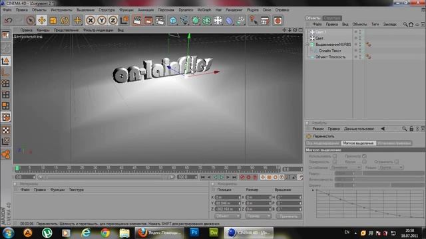Click the Photoshop icon in the taskbar

pyautogui.click(x=194, y=232)
